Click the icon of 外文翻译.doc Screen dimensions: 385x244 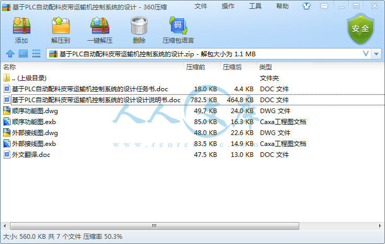pos(7,155)
